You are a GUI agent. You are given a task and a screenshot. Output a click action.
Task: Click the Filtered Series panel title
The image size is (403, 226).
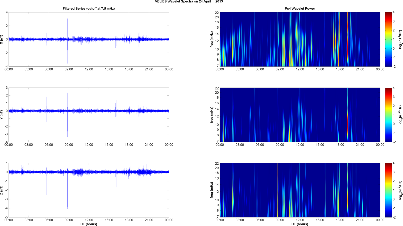[x=89, y=8]
